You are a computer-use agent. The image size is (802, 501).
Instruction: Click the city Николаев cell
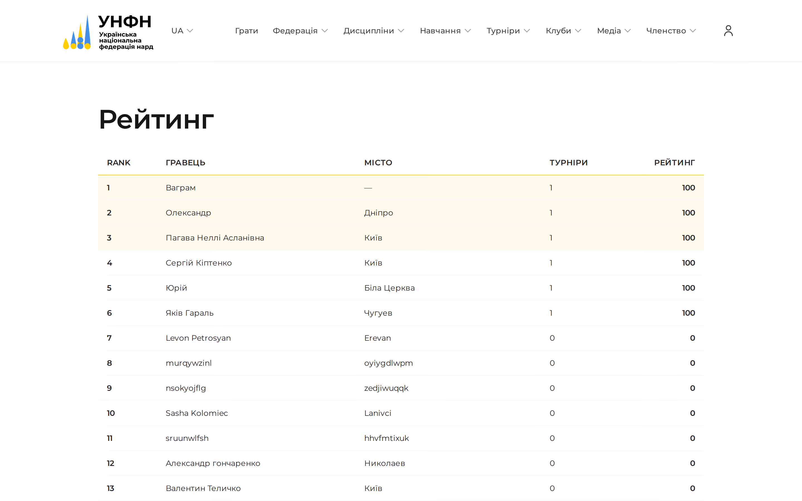(x=384, y=463)
